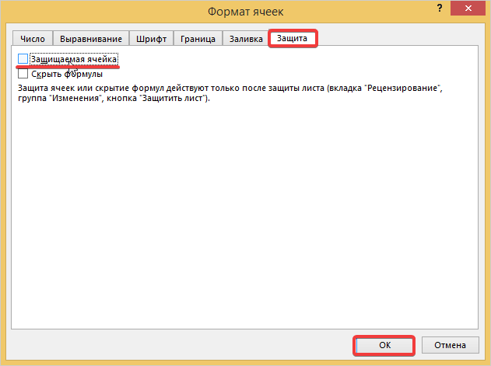Viewport: 491px width, 366px height.
Task: Click the word Рецензирование in the description
Action: tap(405, 89)
